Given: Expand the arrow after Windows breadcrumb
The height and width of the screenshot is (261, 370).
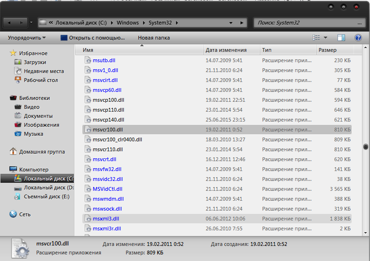Looking at the screenshot, I should pyautogui.click(x=144, y=23).
